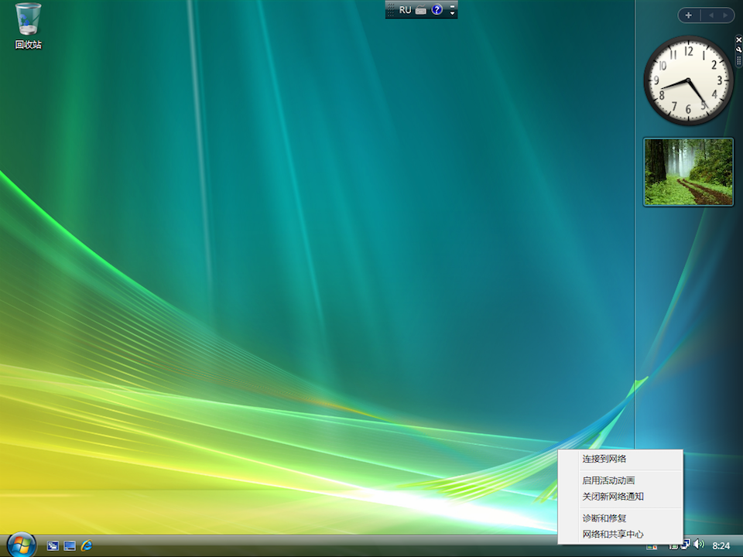Click the volume speaker tray icon
Viewport: 743px width, 557px height.
click(699, 545)
